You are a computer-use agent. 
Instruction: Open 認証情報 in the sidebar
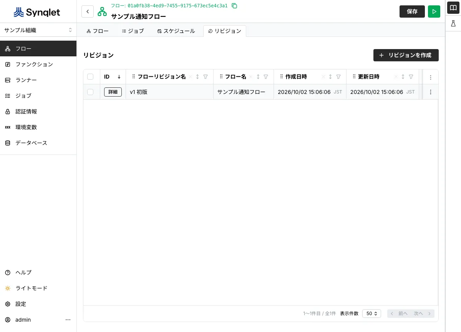pos(38,112)
